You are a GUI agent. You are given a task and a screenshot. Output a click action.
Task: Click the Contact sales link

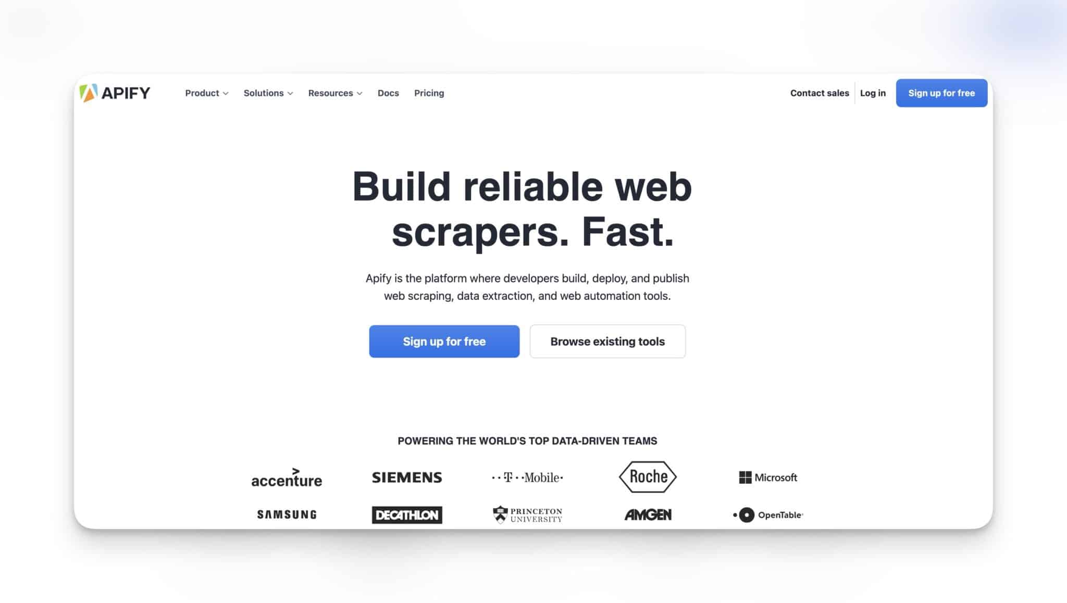click(820, 93)
